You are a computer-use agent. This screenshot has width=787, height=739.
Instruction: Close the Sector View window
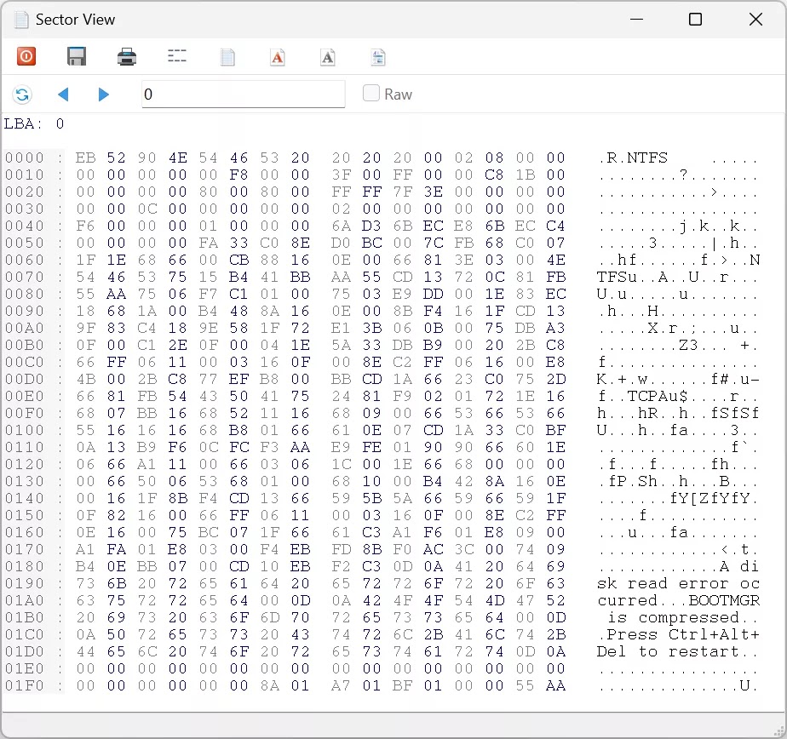tap(755, 20)
